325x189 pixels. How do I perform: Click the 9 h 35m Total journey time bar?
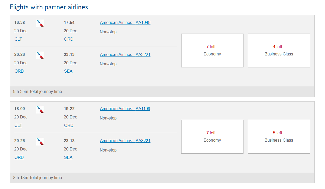[162, 92]
